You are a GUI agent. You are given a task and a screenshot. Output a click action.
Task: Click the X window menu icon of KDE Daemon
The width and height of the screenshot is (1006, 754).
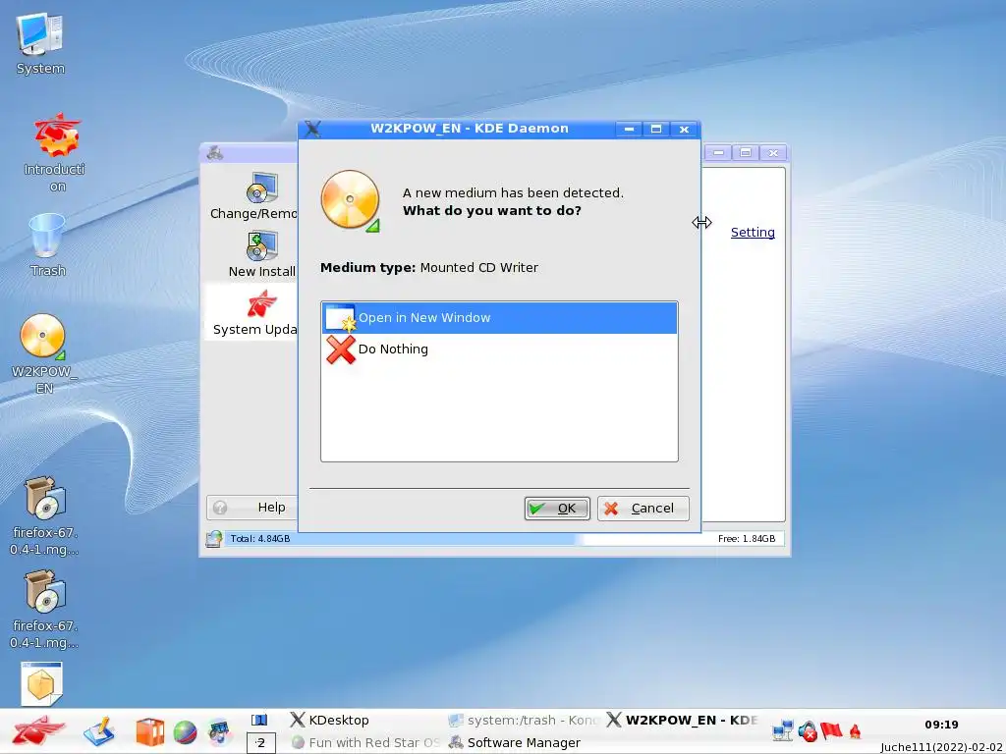coord(312,129)
